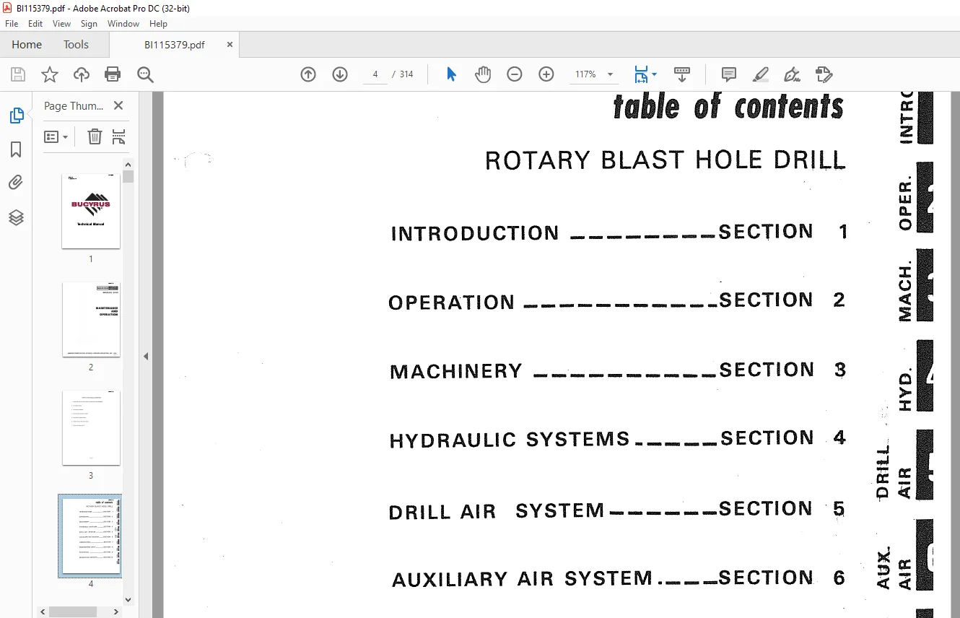Go to previous page arrow
Image resolution: width=960 pixels, height=618 pixels.
pos(308,74)
